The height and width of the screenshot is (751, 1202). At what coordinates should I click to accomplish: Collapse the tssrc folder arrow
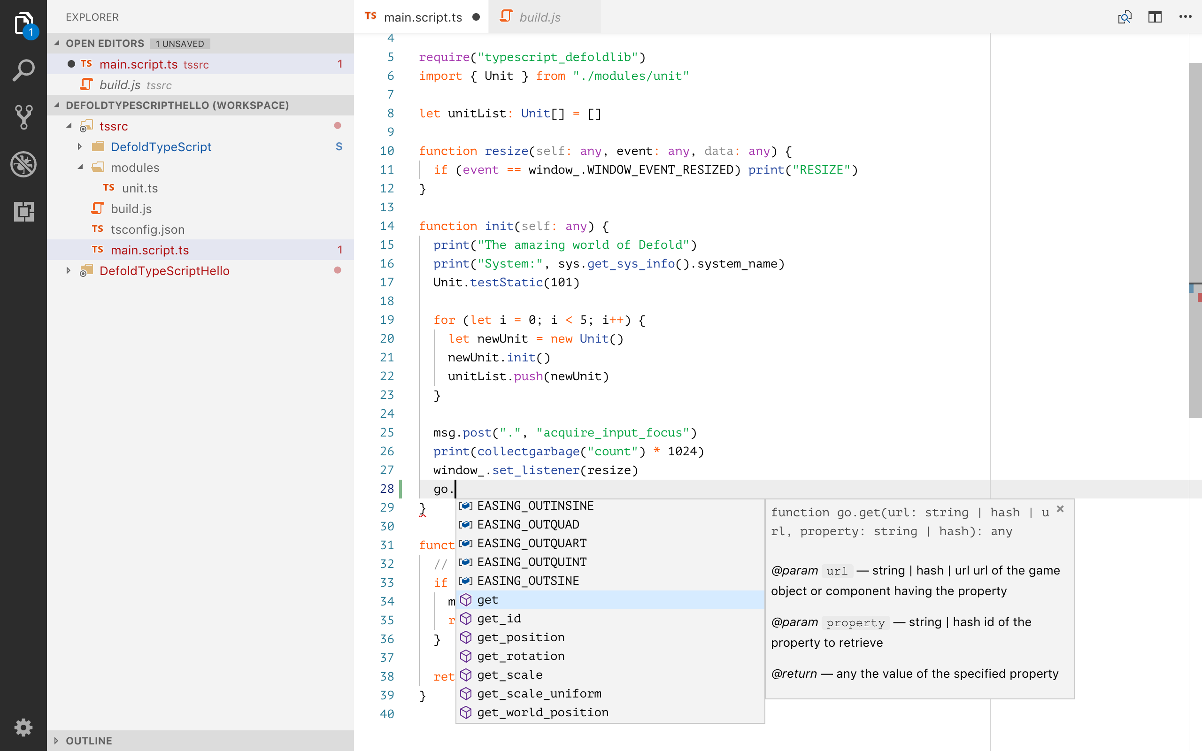[x=69, y=126]
